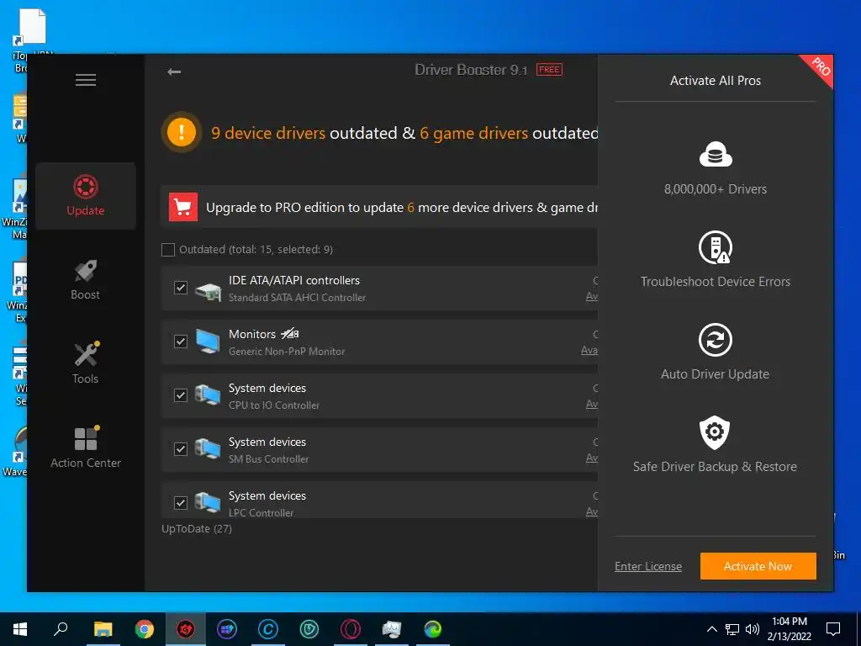
Task: Click the Enter License link
Action: click(648, 566)
